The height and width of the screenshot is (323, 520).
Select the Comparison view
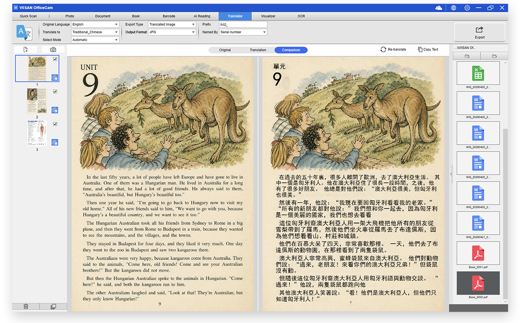pyautogui.click(x=291, y=50)
